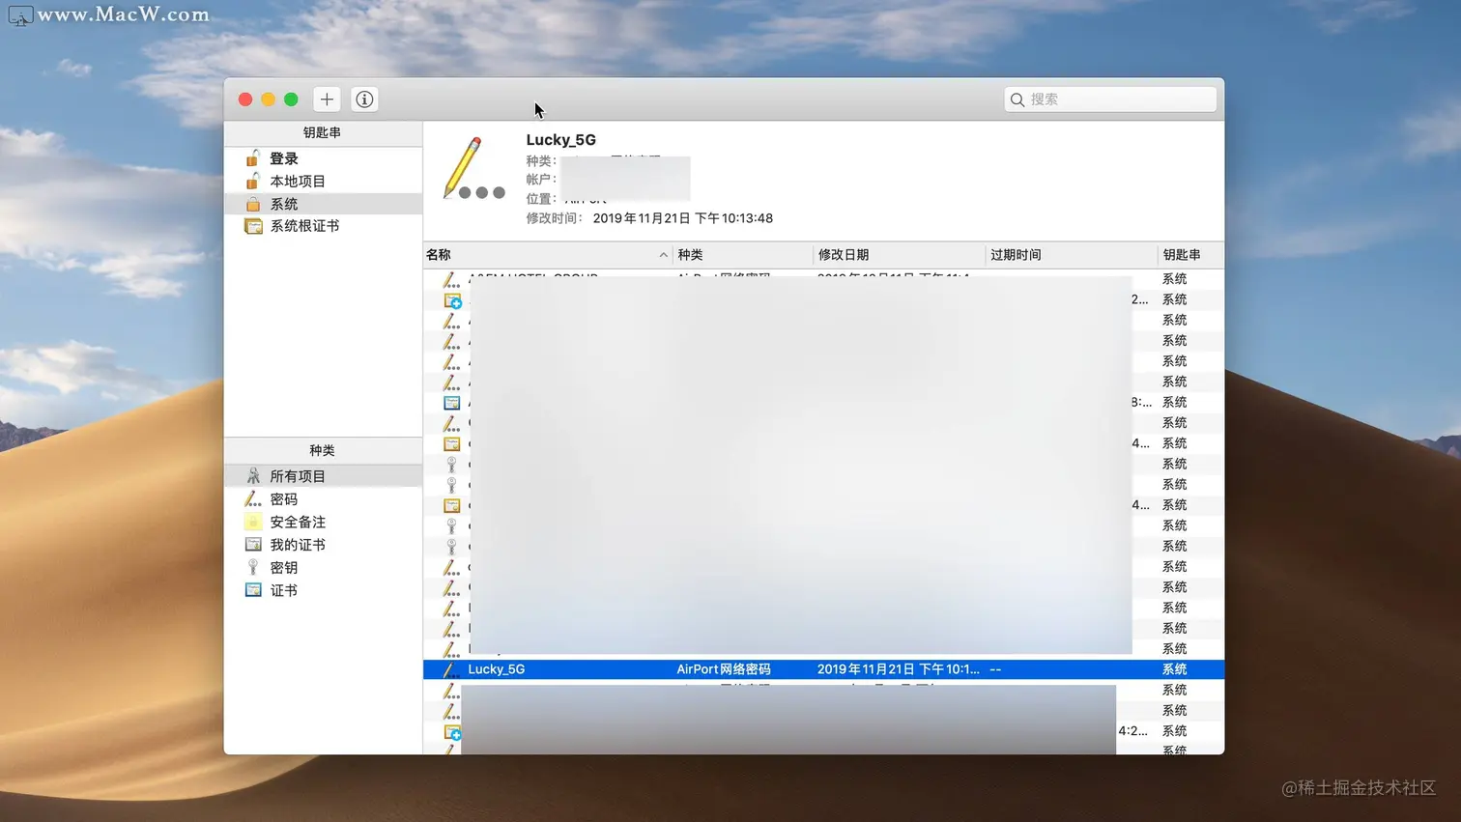Sort list by 种类 column header
This screenshot has height=822, width=1461.
tap(743, 255)
